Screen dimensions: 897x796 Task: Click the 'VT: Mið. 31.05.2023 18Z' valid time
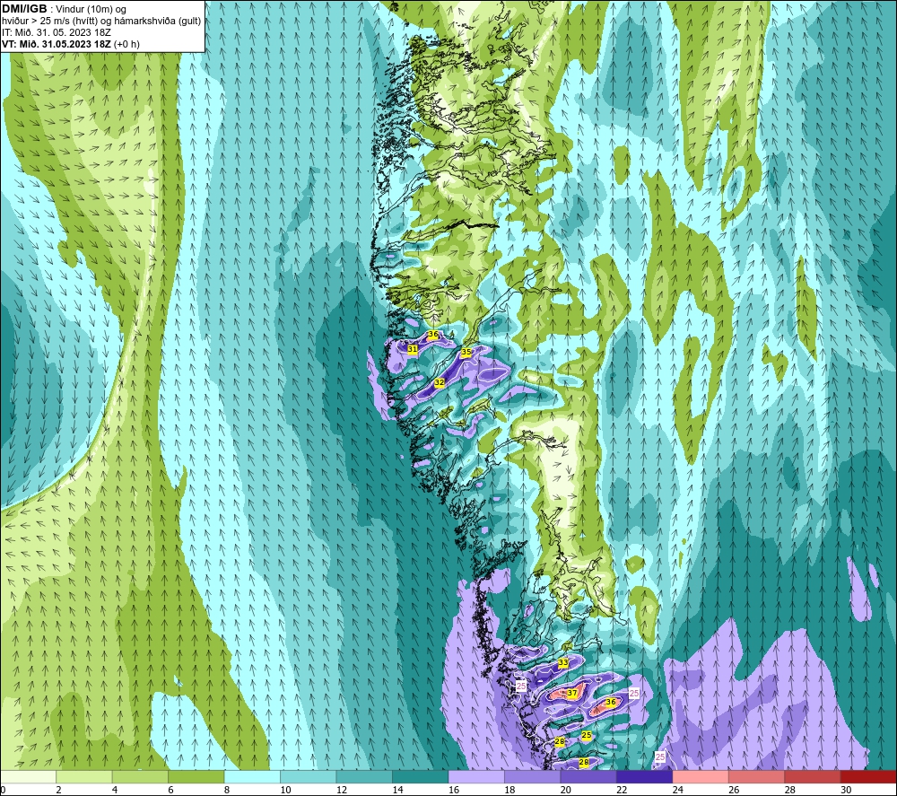click(57, 44)
